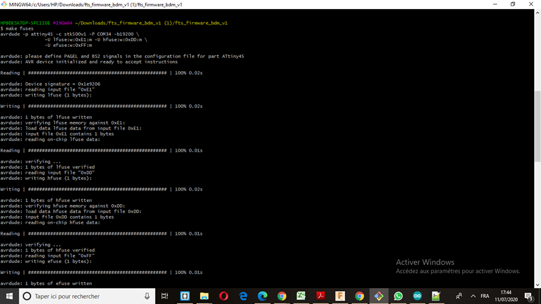Launch Opera browser from the taskbar
Screen dimensions: 541x304
pos(224,296)
